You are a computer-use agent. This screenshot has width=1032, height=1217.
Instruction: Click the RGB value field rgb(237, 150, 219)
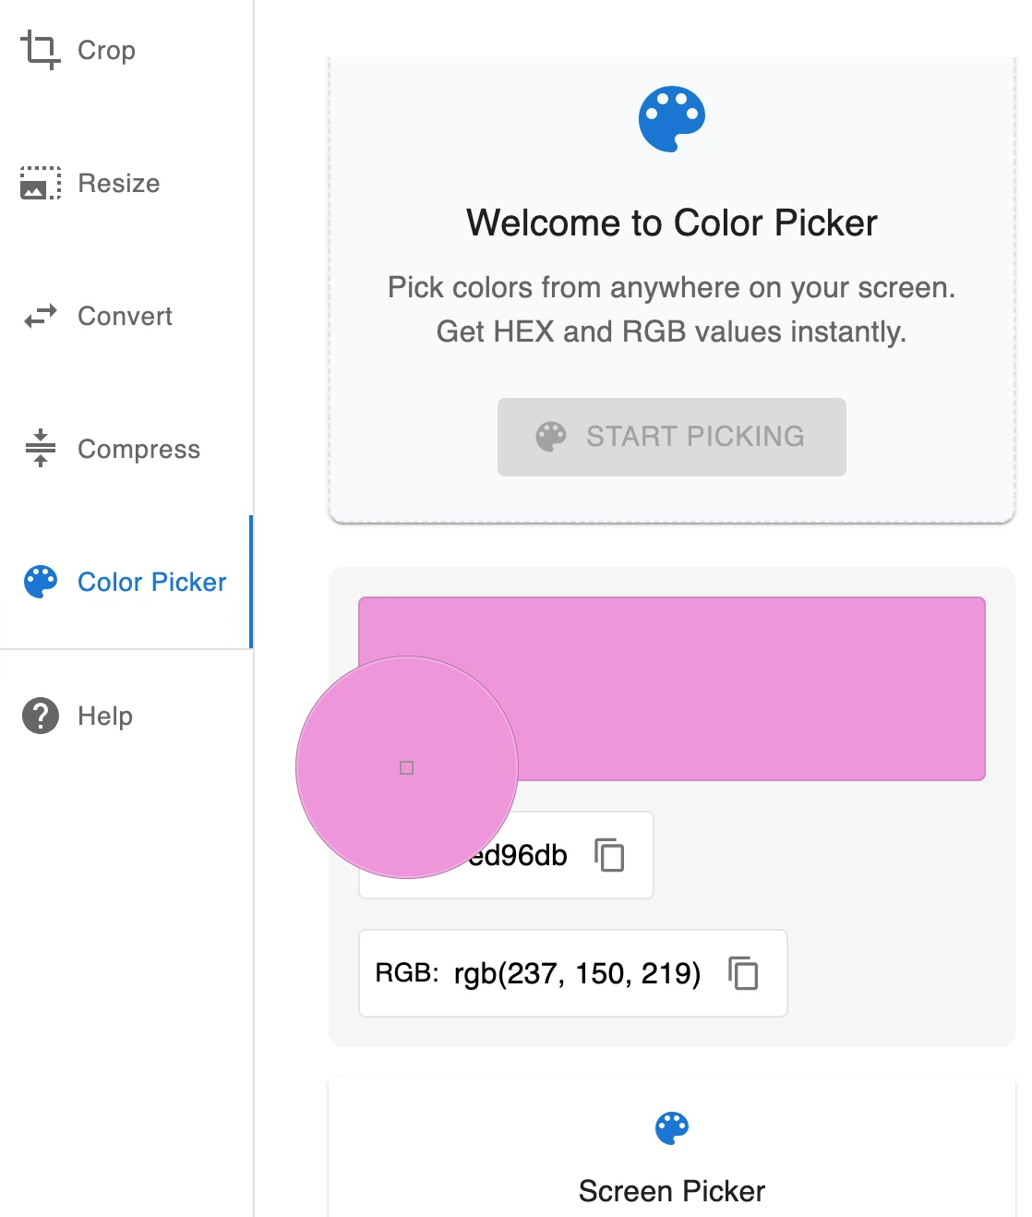point(573,973)
